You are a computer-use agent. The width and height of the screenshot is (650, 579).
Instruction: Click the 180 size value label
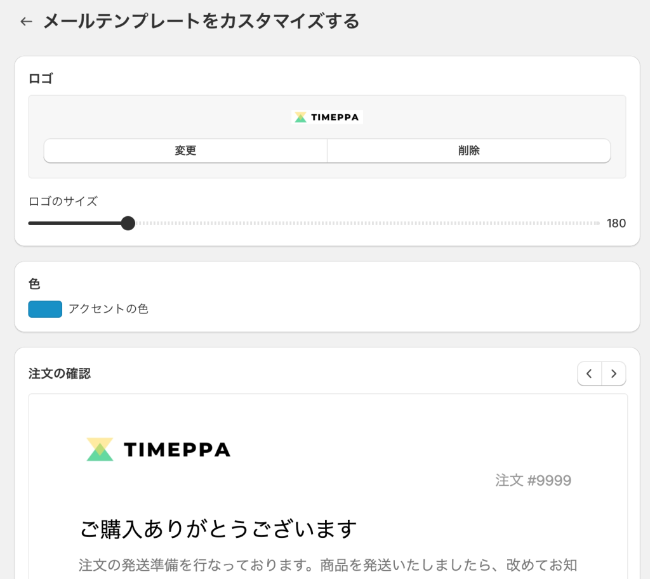point(616,223)
